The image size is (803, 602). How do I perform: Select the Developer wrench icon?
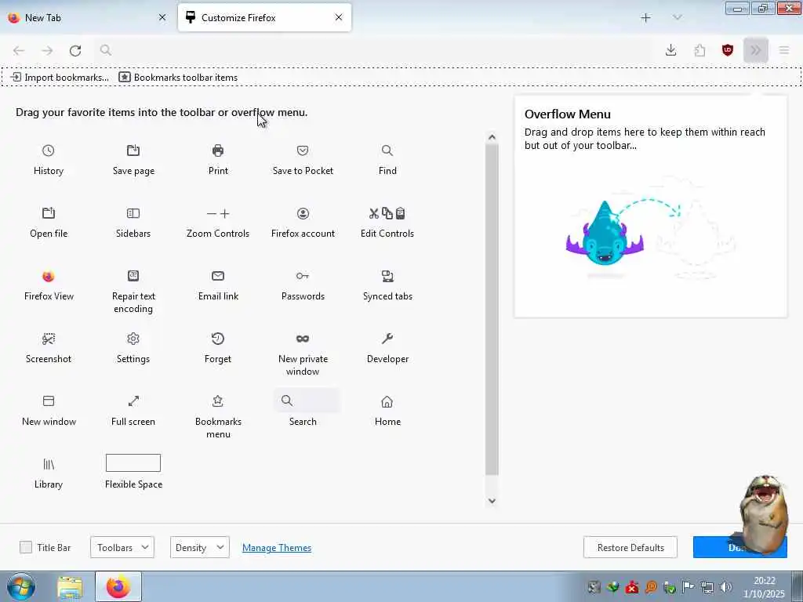click(x=387, y=339)
